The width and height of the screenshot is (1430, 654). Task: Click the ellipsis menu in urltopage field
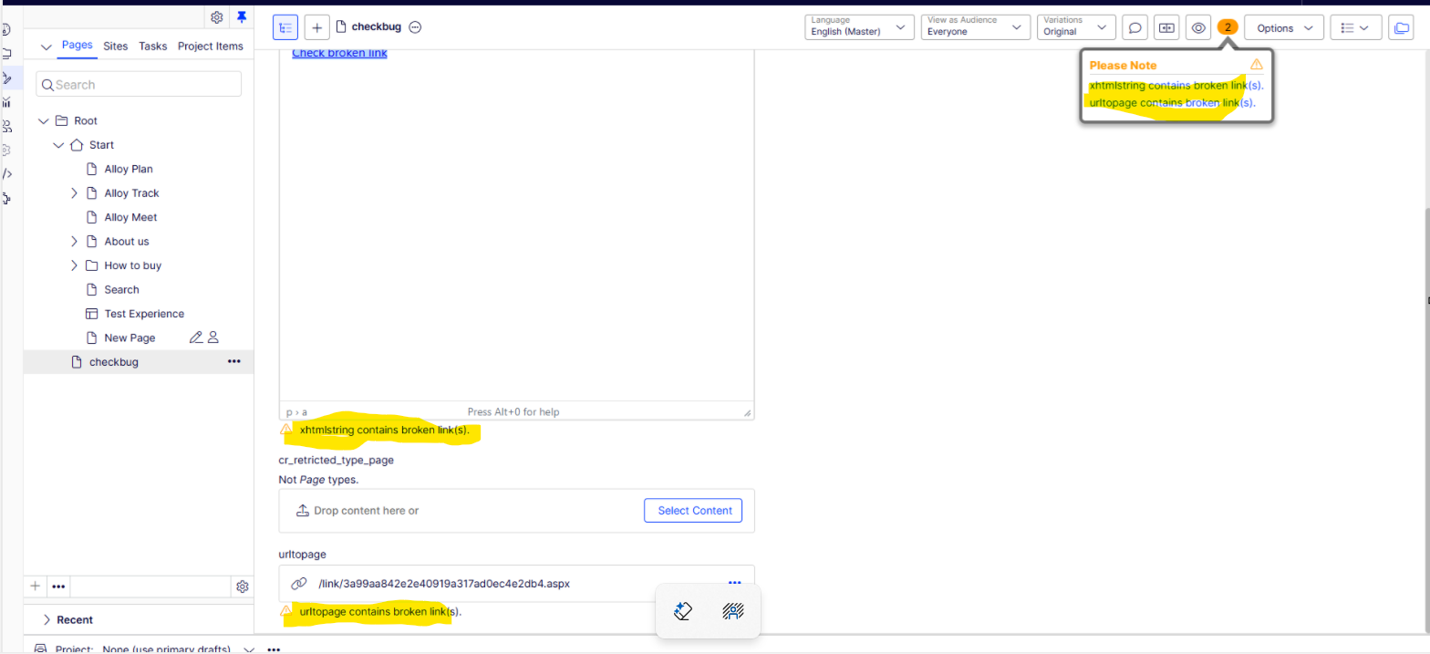pos(735,583)
